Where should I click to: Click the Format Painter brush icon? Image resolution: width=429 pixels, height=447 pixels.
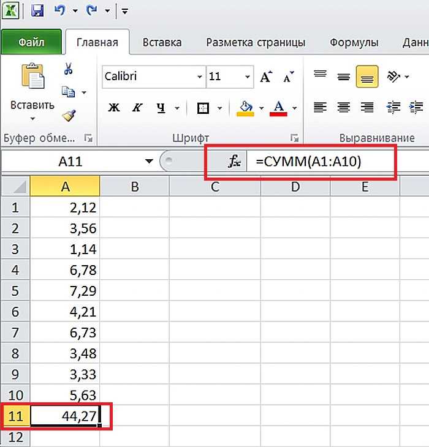(69, 116)
